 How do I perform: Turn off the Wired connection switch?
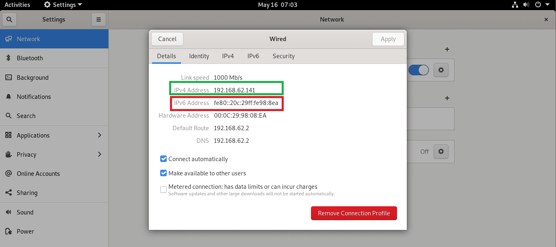419,70
